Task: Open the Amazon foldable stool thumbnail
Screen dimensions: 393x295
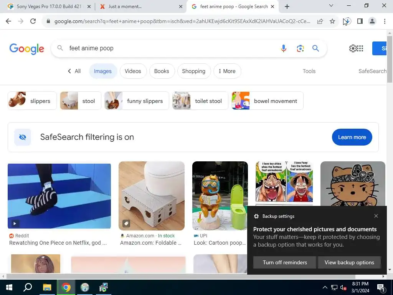Action: [151, 196]
